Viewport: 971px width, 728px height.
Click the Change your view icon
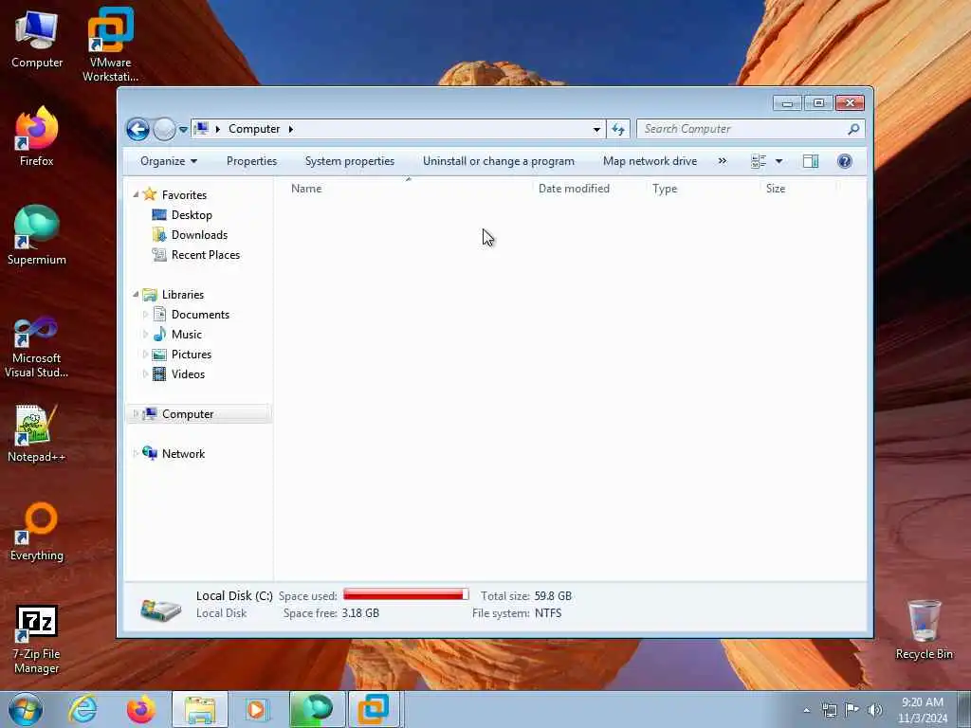[759, 161]
